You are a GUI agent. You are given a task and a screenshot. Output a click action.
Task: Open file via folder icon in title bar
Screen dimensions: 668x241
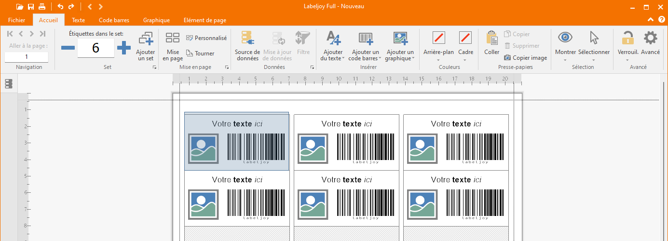coord(19,7)
